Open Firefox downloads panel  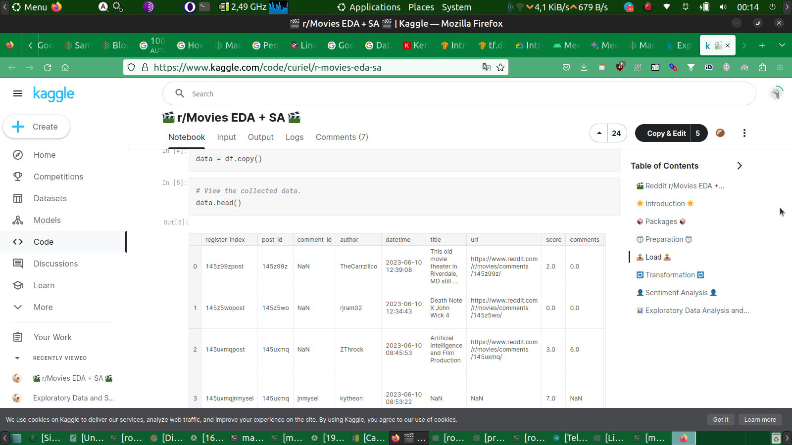[x=584, y=67]
